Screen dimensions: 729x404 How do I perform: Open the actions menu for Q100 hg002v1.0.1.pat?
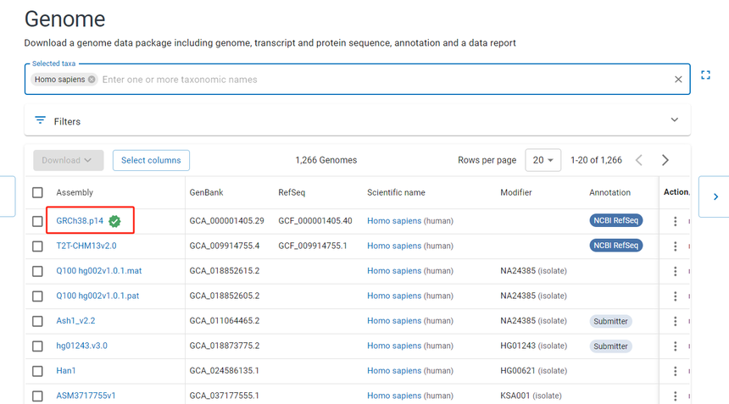click(675, 296)
